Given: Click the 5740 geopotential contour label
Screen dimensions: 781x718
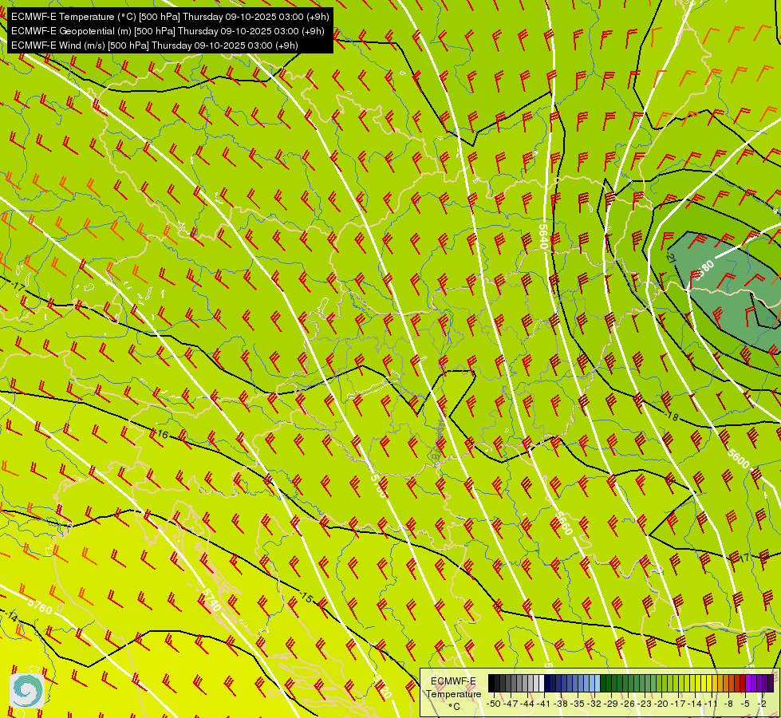Looking at the screenshot, I should 211,600.
